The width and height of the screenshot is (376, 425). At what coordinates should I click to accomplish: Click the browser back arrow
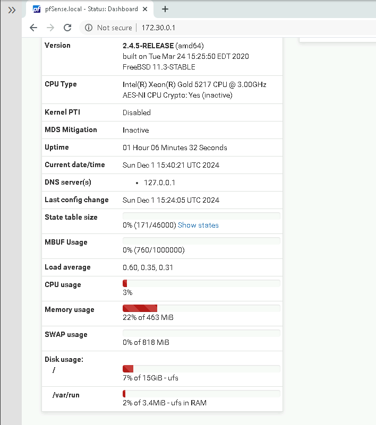pos(33,28)
